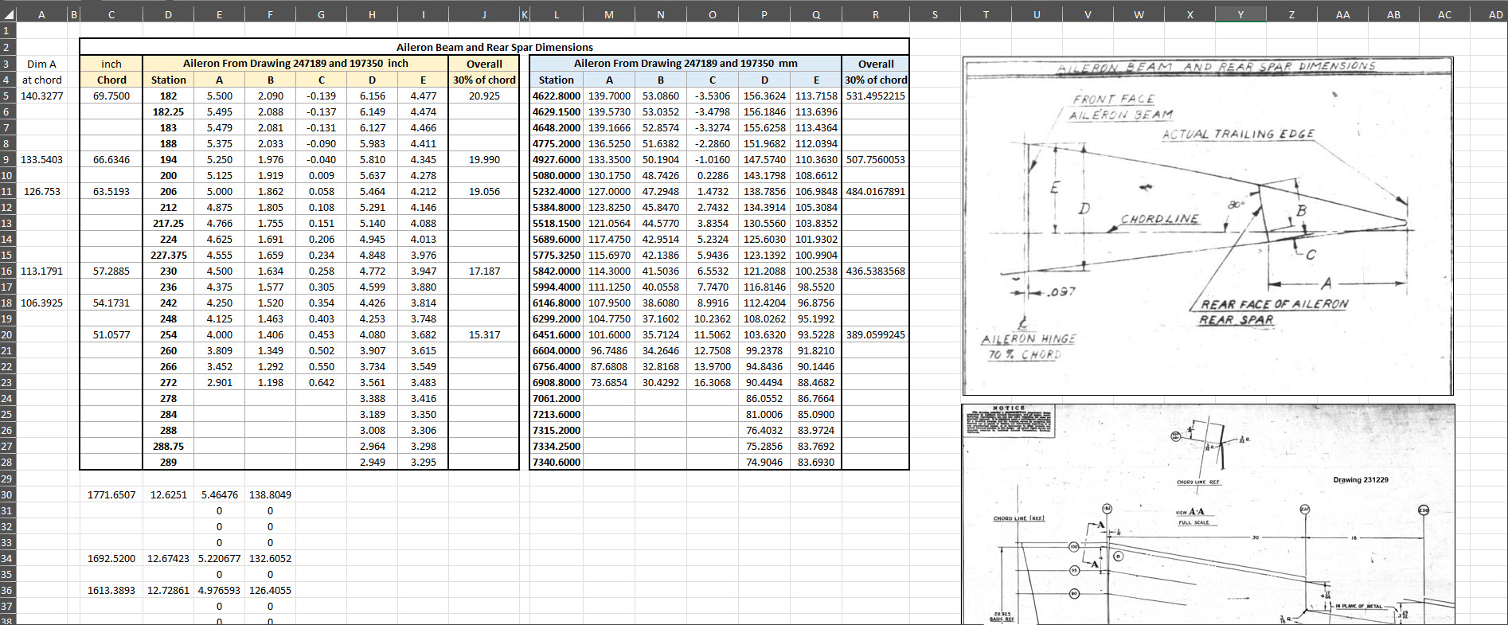Click the cell showing 20.925
Viewport: 1508px width, 625px height.
[x=484, y=96]
